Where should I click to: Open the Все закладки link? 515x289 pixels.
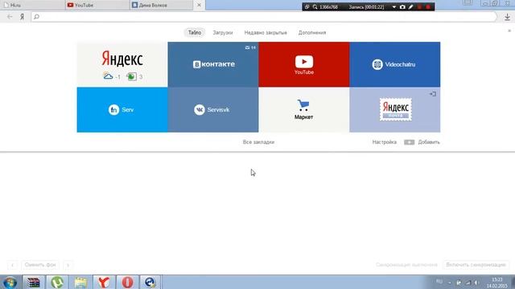pyautogui.click(x=258, y=142)
